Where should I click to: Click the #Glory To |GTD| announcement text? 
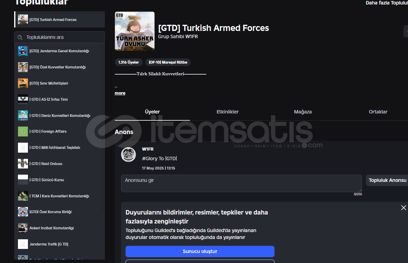pyautogui.click(x=159, y=158)
